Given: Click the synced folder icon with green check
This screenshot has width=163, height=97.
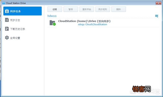Looking at the screenshot, I should click(53, 23).
